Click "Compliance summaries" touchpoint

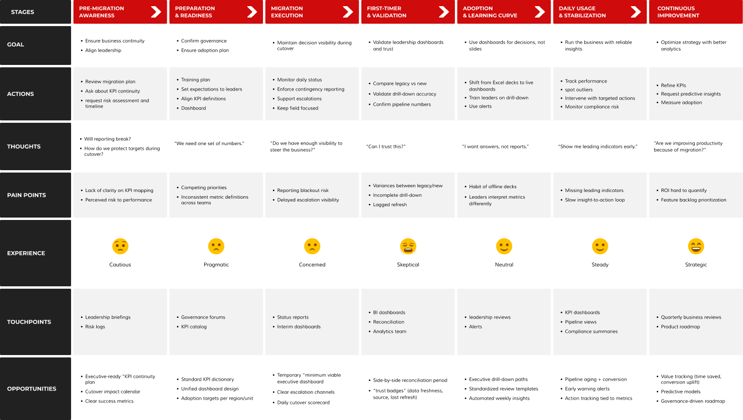[x=591, y=331]
